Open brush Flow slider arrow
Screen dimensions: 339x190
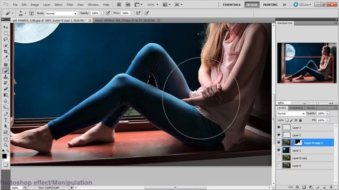pos(132,13)
